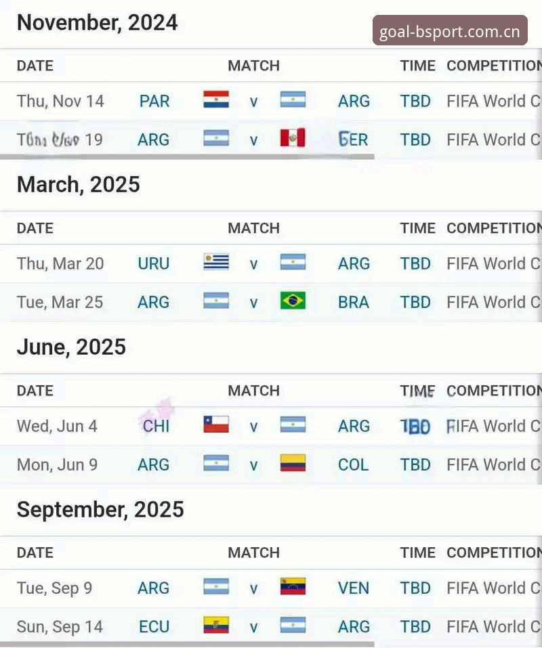Click Venezuela flag in Sep 9 match
This screenshot has height=648, width=542.
293,586
